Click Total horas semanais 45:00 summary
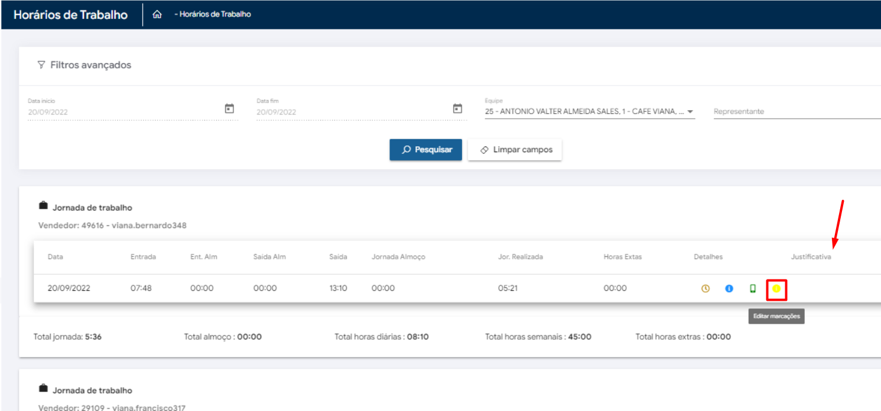 (538, 337)
